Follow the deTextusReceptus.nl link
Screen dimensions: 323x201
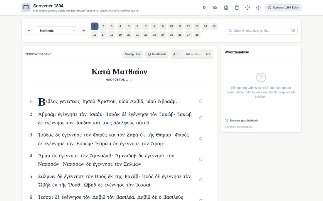tap(119, 11)
